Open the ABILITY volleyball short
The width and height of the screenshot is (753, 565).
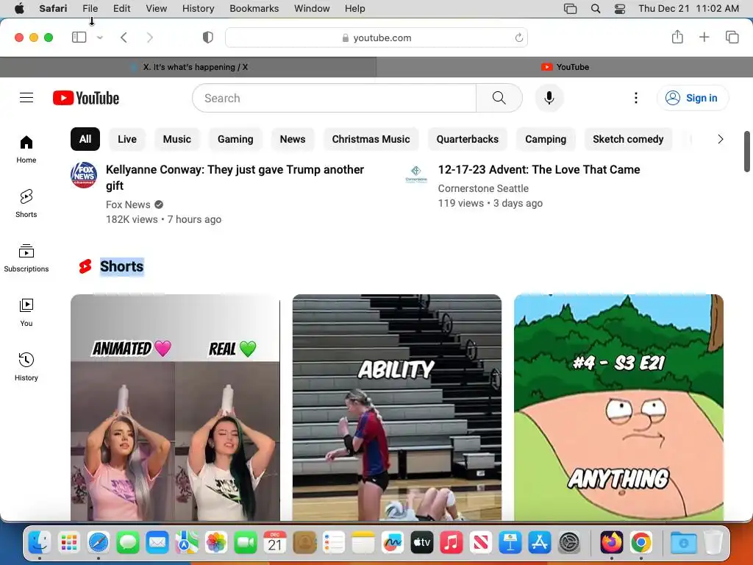[396, 408]
